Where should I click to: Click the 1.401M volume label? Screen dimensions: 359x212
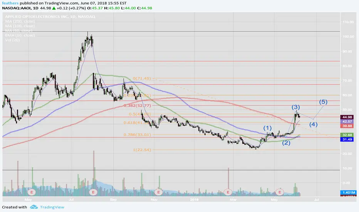click(x=349, y=192)
